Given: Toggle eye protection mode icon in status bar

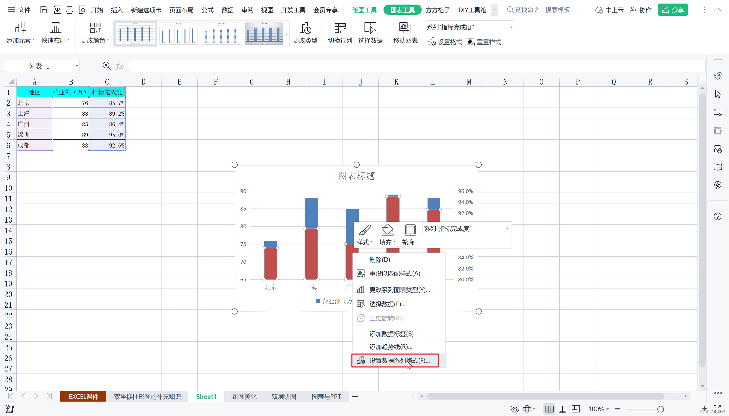Looking at the screenshot, I should pyautogui.click(x=515, y=409).
